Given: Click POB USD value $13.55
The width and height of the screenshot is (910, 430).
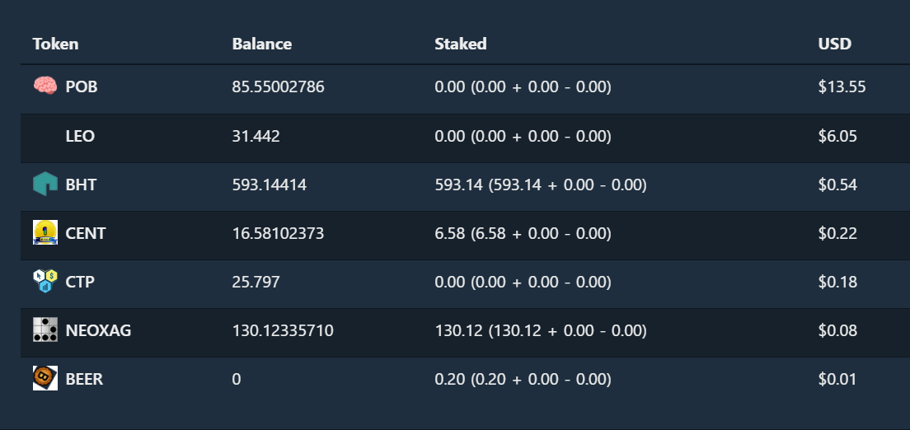Looking at the screenshot, I should click(842, 87).
